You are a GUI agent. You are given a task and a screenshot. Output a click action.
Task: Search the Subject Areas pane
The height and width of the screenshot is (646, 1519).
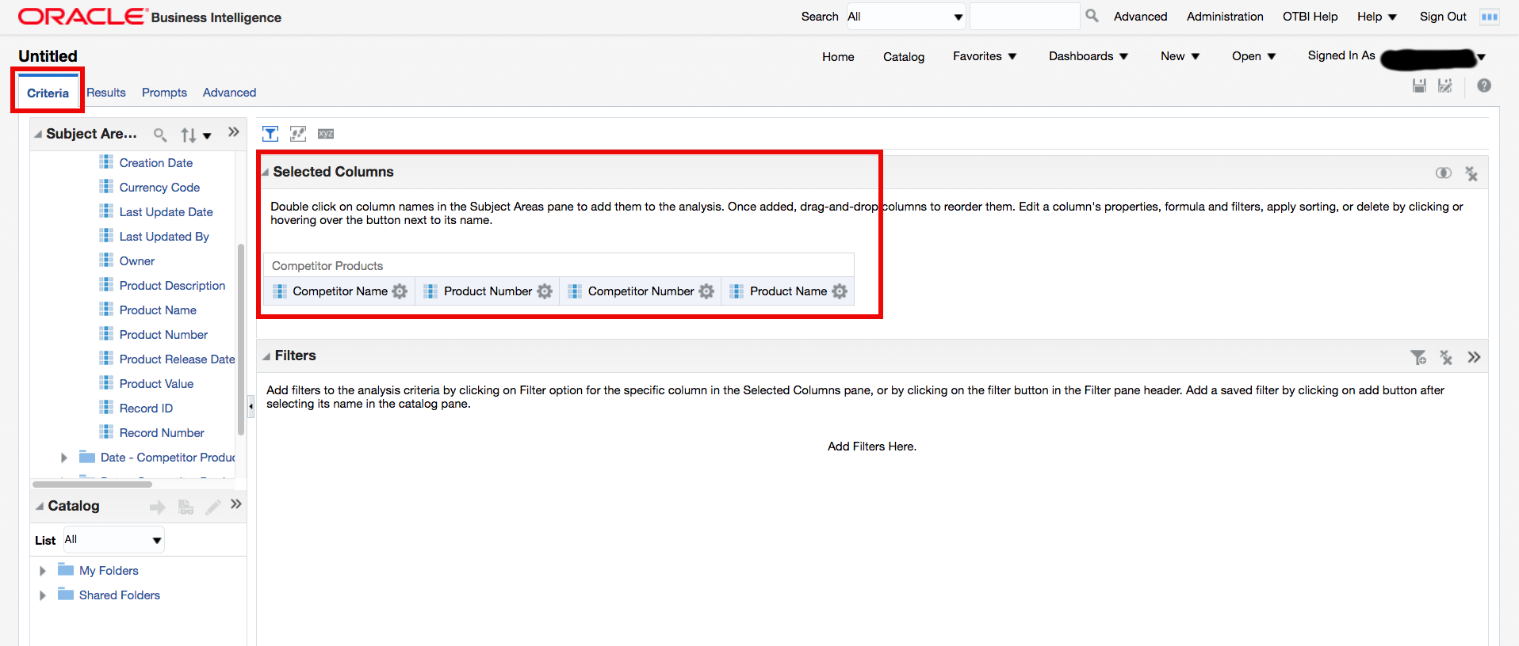[160, 135]
